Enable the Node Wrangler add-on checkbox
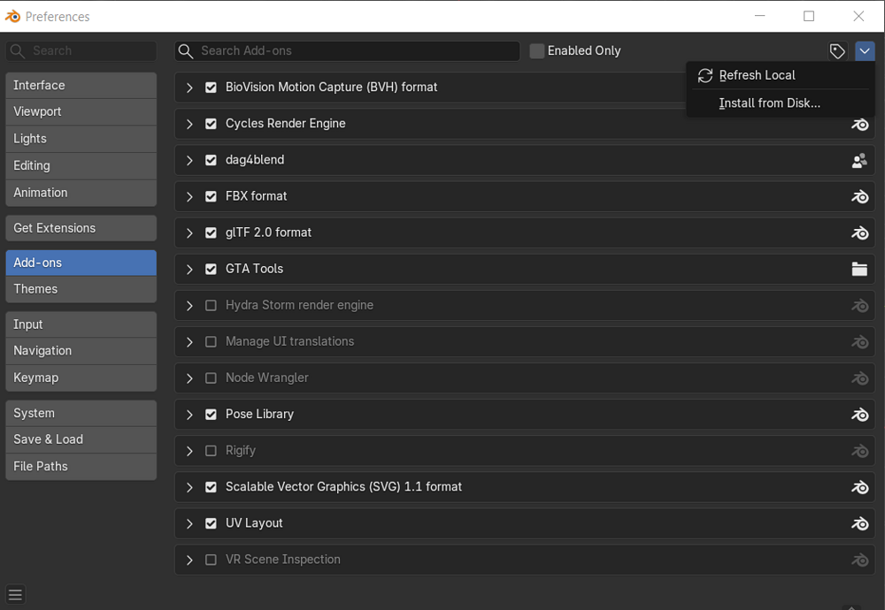885x610 pixels. 211,378
